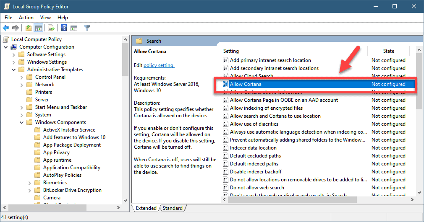The width and height of the screenshot is (424, 222).
Task: Select Application Compatibility folder
Action: tap(72, 168)
